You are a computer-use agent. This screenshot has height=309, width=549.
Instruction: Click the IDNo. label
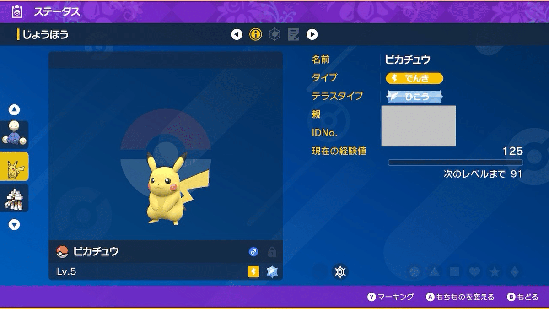click(325, 133)
